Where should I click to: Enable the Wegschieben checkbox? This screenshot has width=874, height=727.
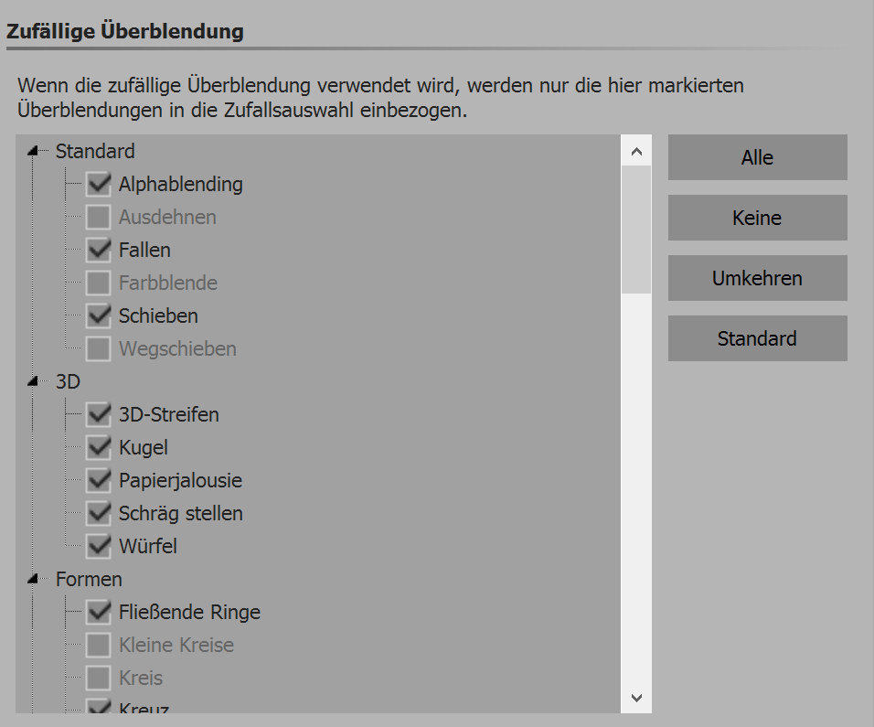tap(99, 348)
